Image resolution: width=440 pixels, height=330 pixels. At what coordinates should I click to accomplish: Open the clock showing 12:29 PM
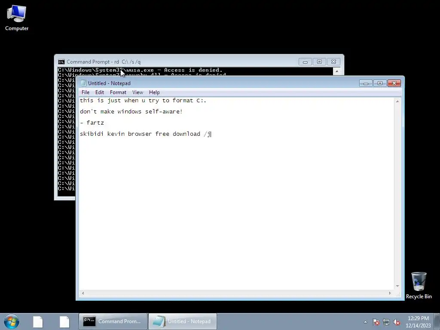(x=418, y=321)
